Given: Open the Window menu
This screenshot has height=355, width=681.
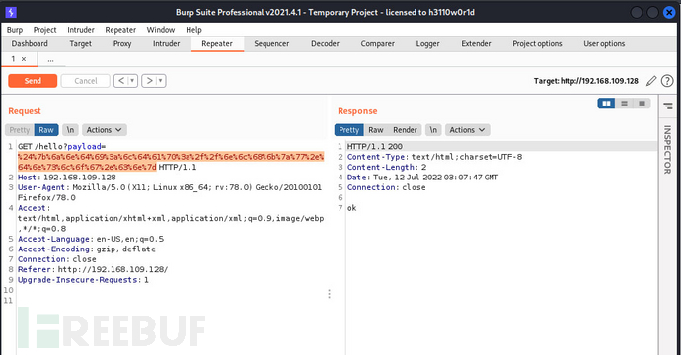Looking at the screenshot, I should (160, 30).
